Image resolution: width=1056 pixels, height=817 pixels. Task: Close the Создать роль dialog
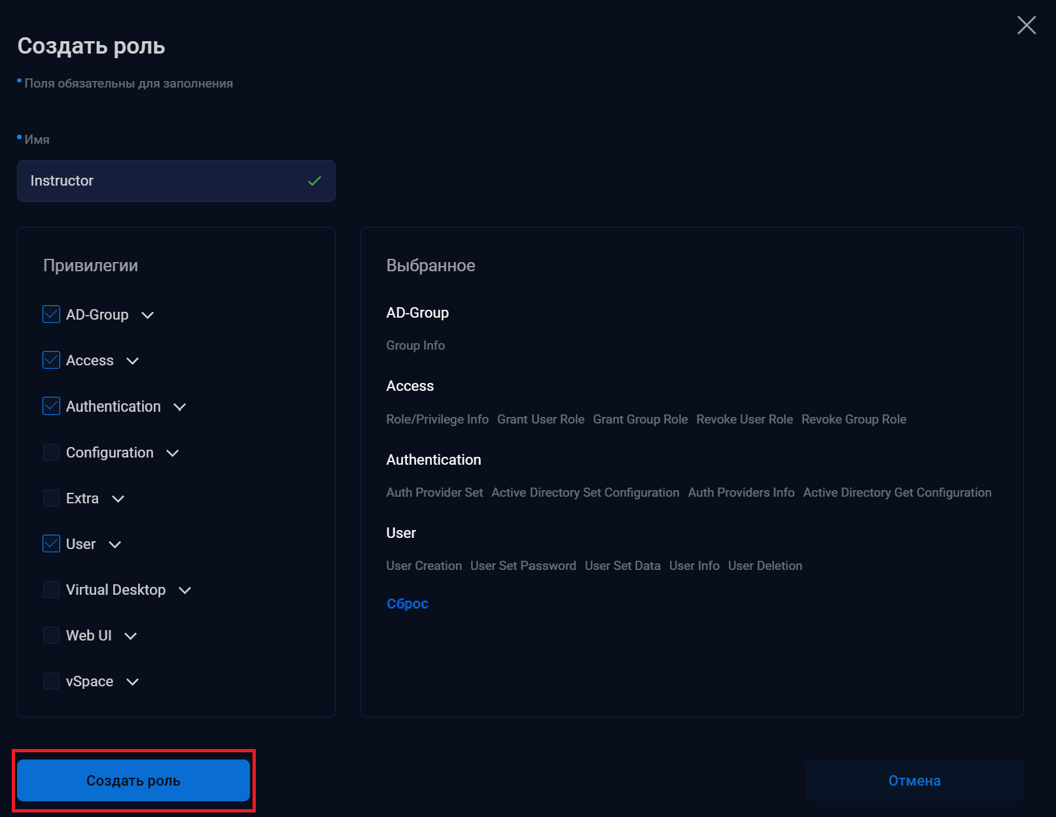pyautogui.click(x=1026, y=25)
